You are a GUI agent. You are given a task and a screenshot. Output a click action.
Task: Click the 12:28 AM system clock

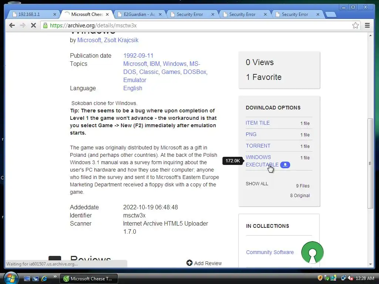pyautogui.click(x=365, y=278)
